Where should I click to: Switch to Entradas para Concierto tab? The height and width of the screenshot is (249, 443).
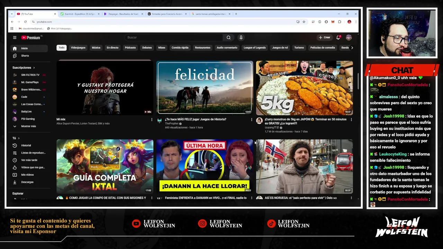coord(167,14)
